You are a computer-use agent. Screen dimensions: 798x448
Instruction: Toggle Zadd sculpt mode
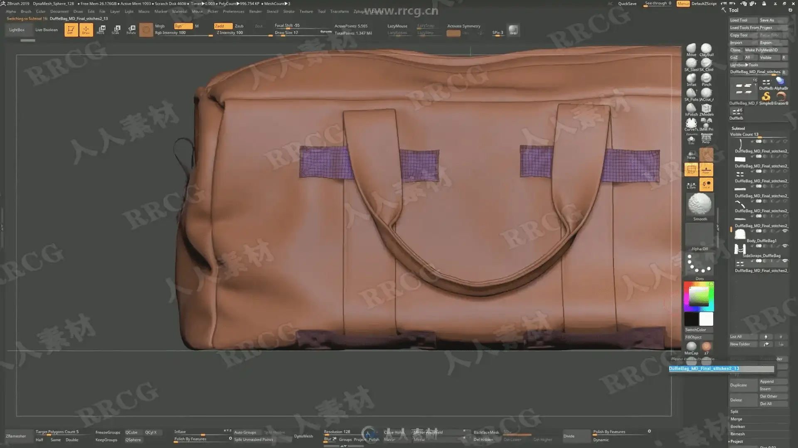(x=223, y=26)
